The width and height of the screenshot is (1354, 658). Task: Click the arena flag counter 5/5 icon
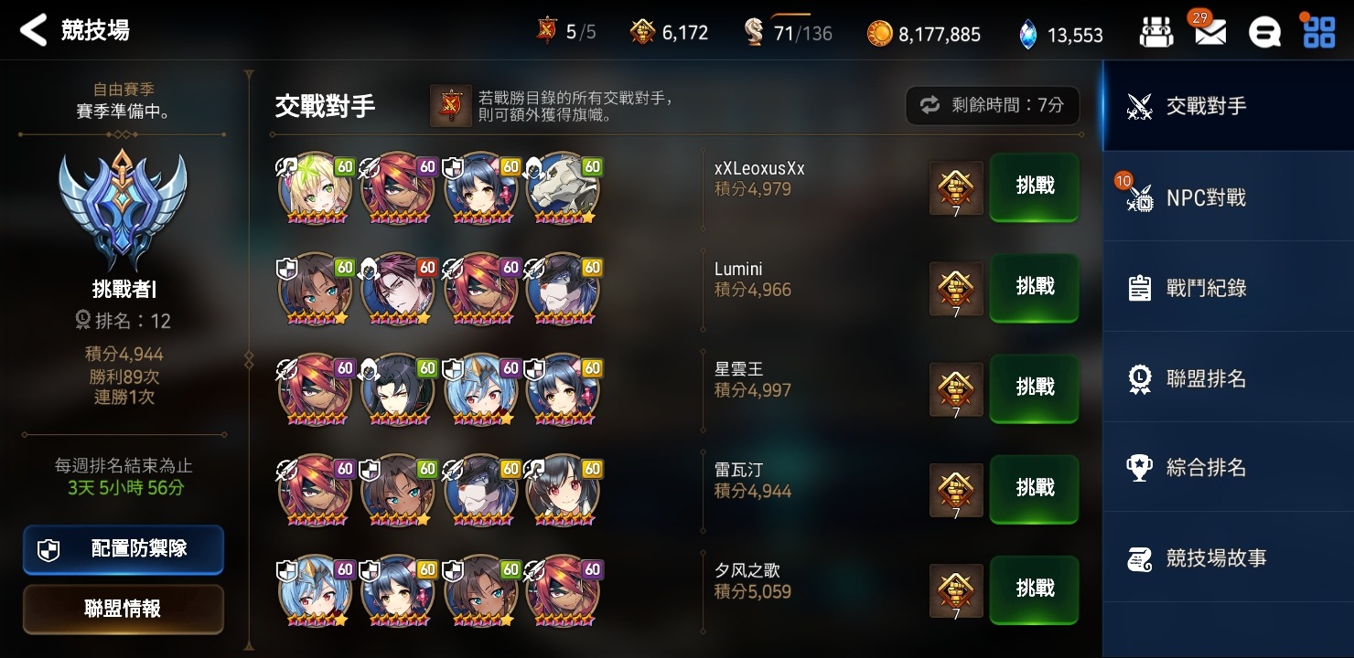pyautogui.click(x=546, y=32)
